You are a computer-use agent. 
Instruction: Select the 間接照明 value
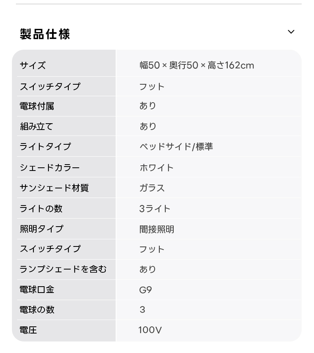157,229
